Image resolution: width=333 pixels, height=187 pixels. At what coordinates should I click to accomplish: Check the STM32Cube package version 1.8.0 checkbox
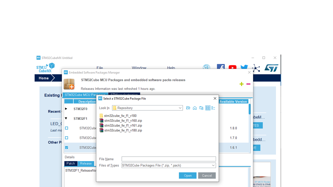tap(67, 128)
